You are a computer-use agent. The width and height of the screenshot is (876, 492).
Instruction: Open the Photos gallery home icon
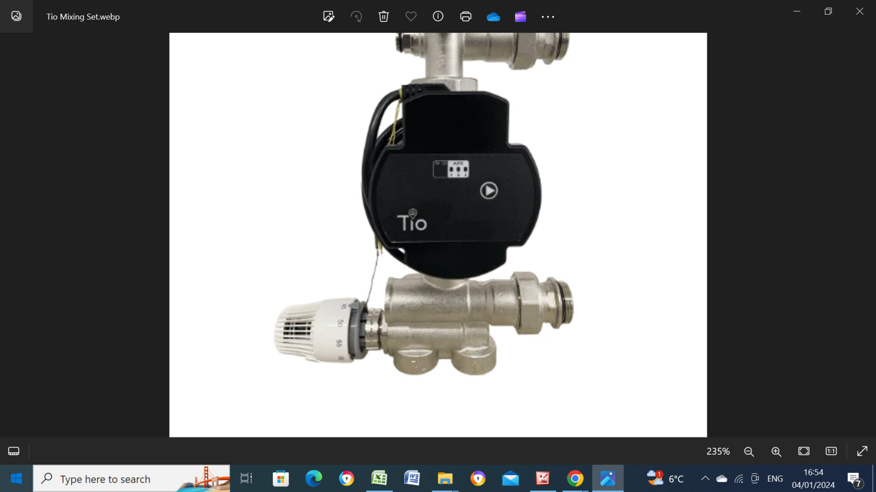pos(16,16)
